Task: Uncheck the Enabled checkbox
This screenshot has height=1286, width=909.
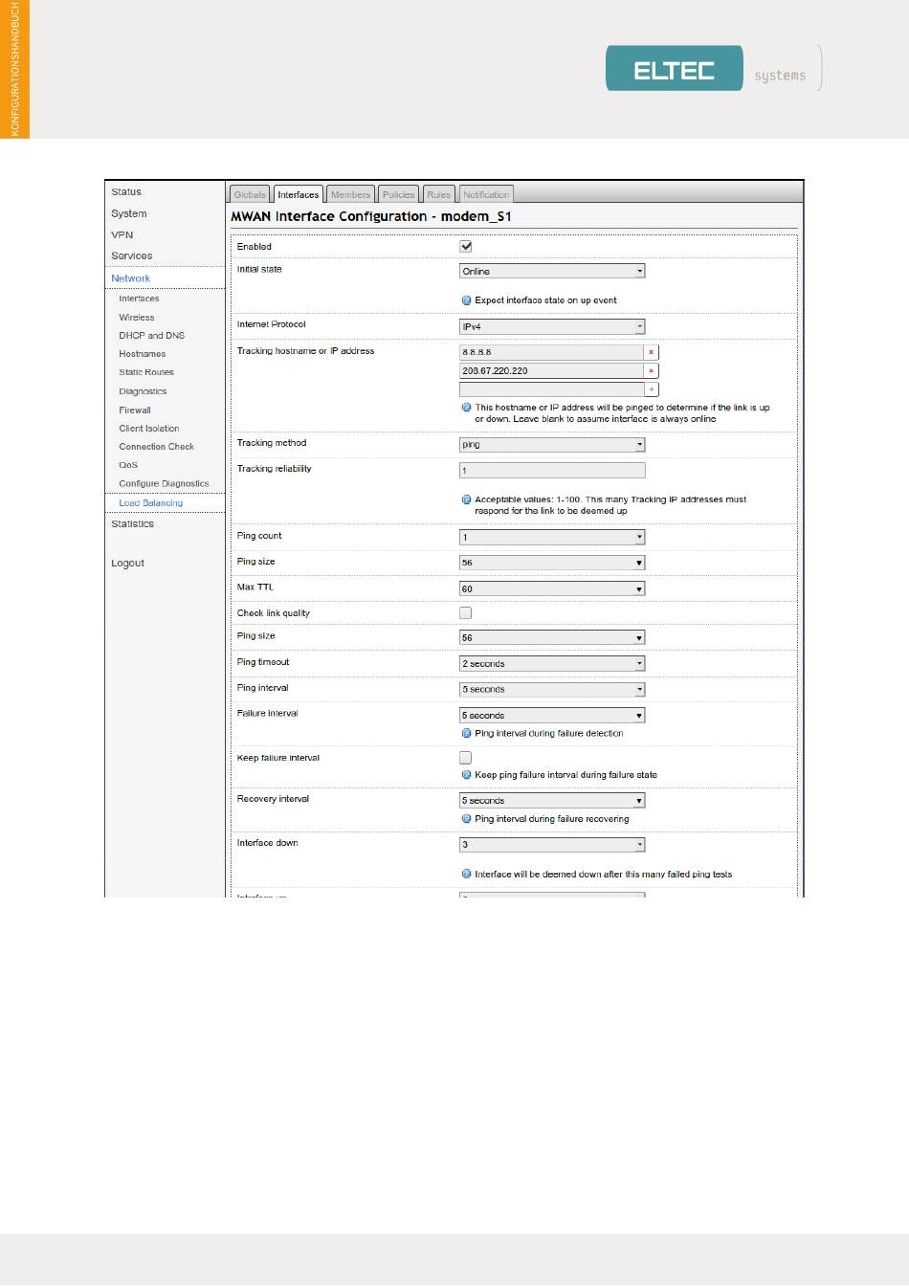Action: tap(466, 247)
